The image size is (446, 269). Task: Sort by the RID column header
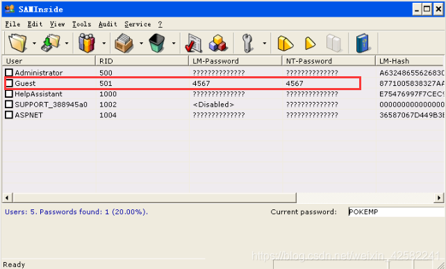(x=142, y=61)
